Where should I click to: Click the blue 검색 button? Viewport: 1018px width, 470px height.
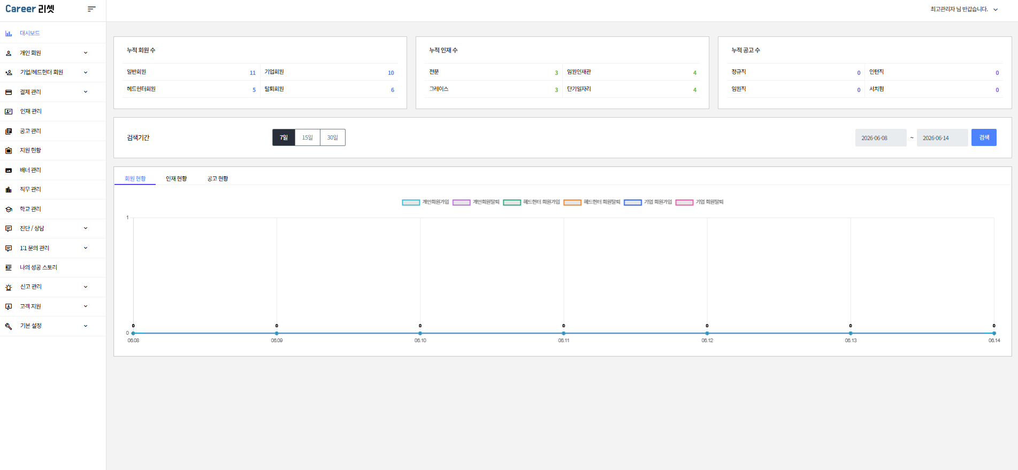[x=984, y=137]
